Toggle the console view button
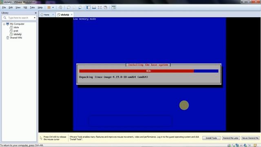The width and height of the screenshot is (261, 147). click(x=114, y=7)
